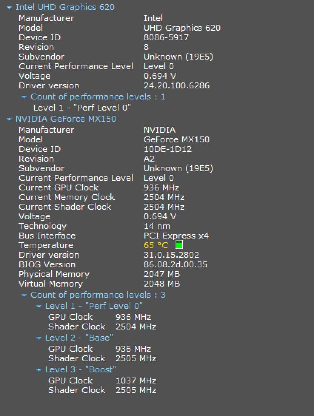Click Boost level GPU Clock 1037 MHz
This screenshot has height=416, width=314.
136,381
